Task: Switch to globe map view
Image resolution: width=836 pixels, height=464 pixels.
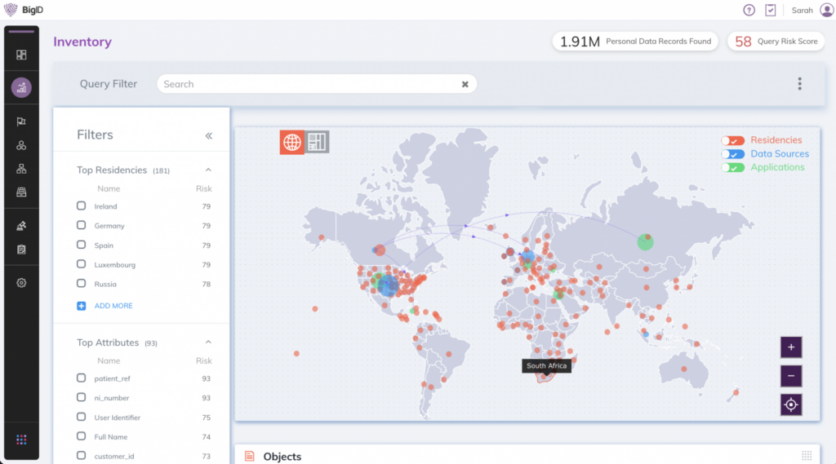Action: pos(292,142)
